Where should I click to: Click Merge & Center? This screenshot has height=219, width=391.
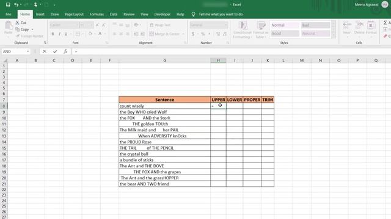(x=164, y=34)
